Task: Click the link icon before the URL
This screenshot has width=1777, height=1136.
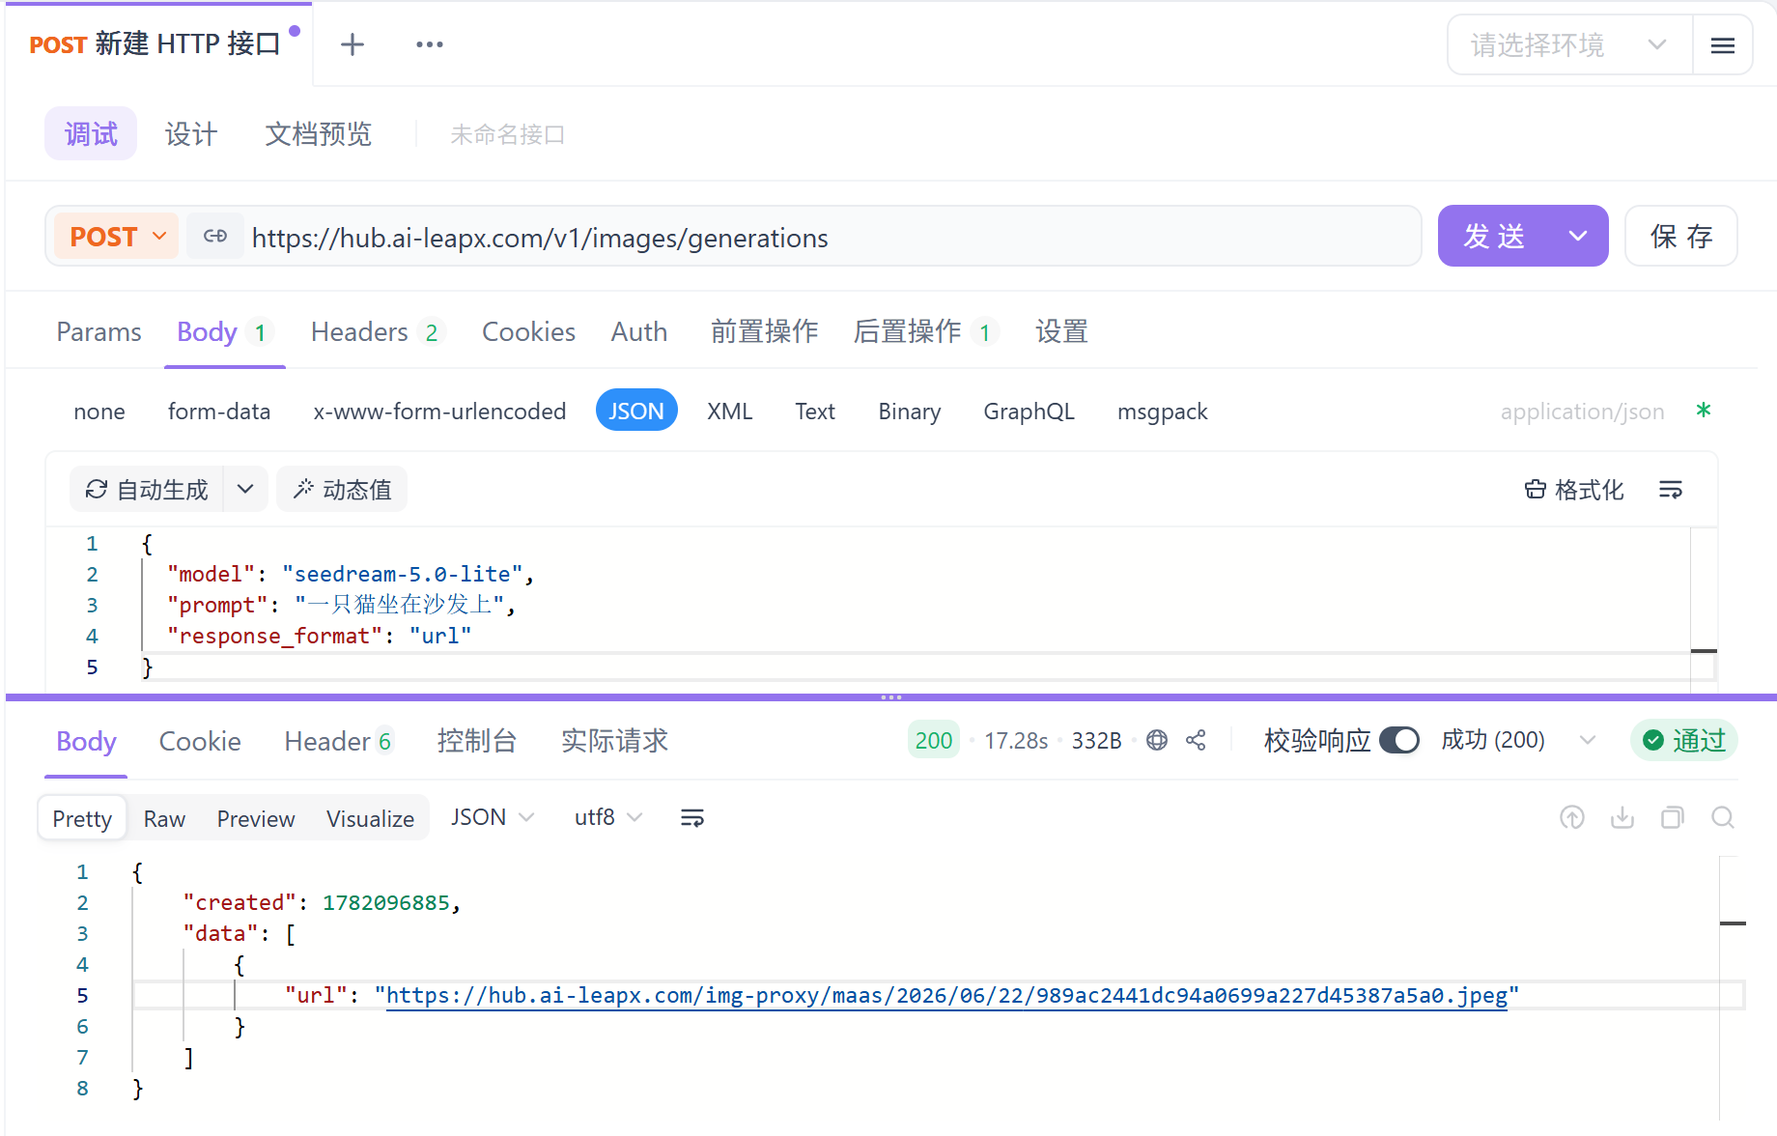Action: click(x=215, y=237)
